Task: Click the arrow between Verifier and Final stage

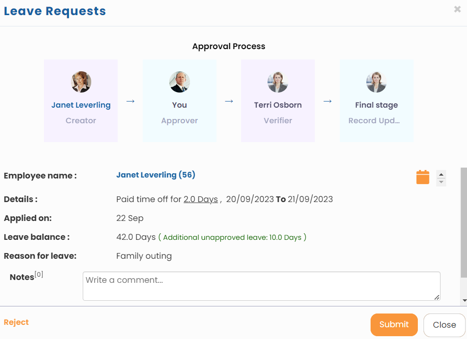Action: 328,101
